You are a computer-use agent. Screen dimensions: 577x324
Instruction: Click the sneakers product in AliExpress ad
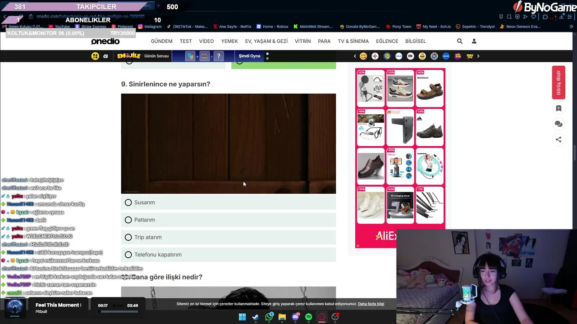[x=400, y=88]
